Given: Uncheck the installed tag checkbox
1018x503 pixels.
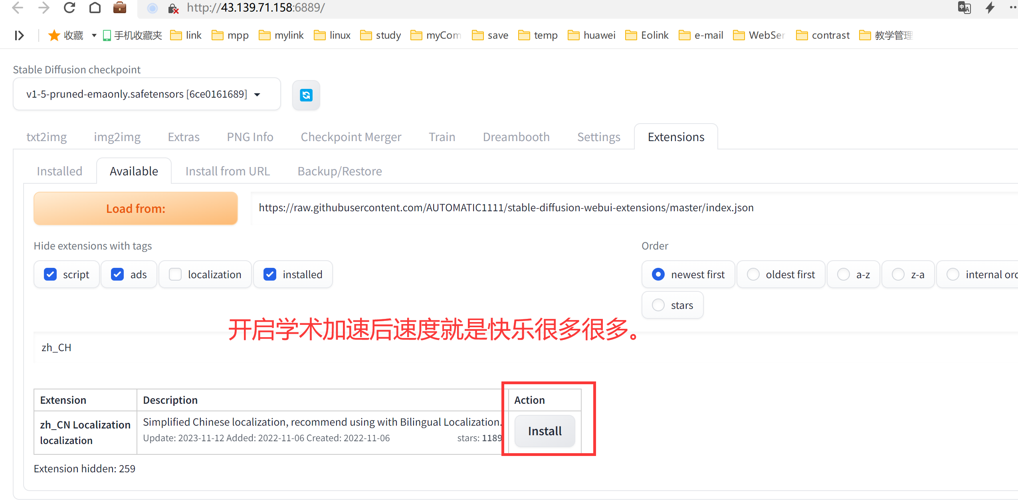Looking at the screenshot, I should click(270, 274).
